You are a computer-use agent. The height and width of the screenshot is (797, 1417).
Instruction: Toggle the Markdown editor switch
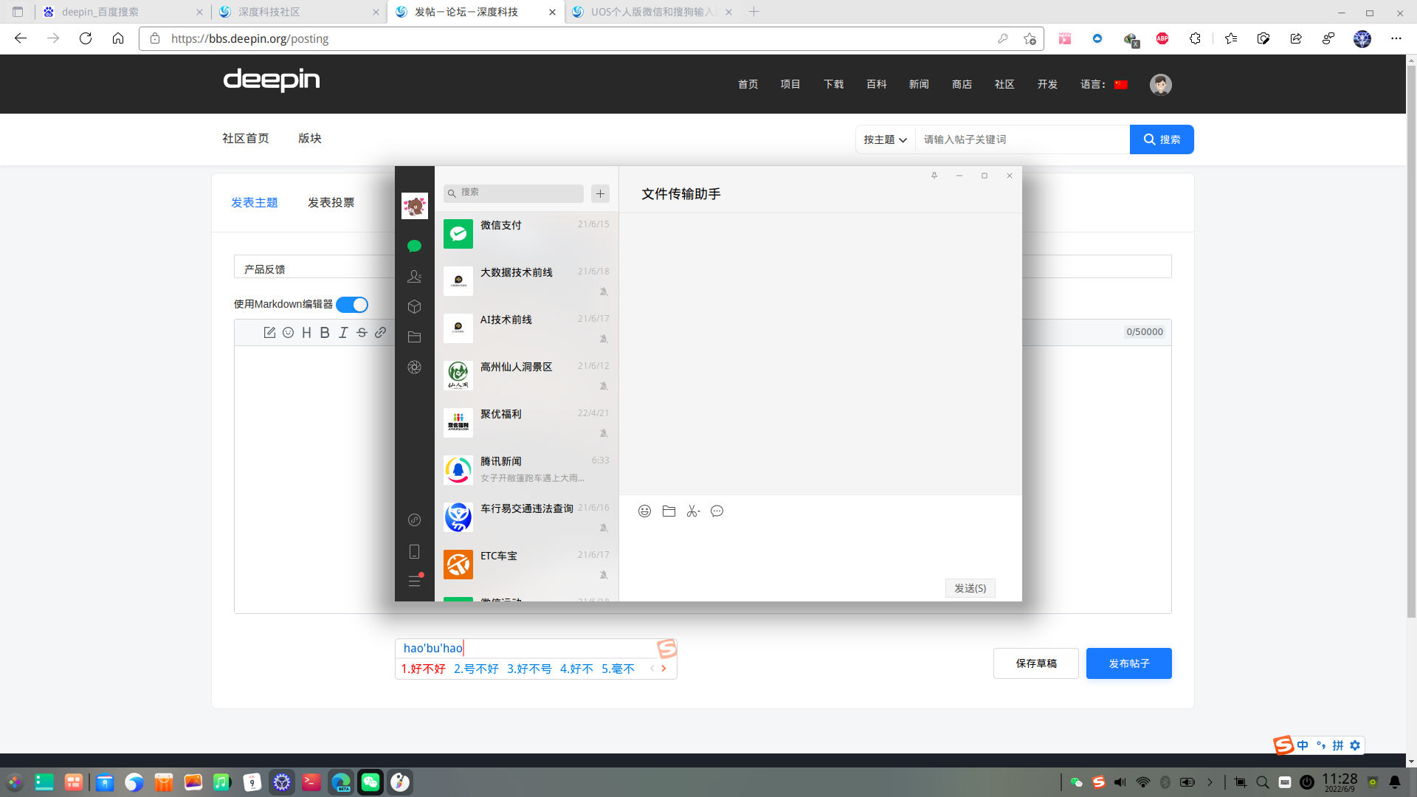tap(352, 305)
